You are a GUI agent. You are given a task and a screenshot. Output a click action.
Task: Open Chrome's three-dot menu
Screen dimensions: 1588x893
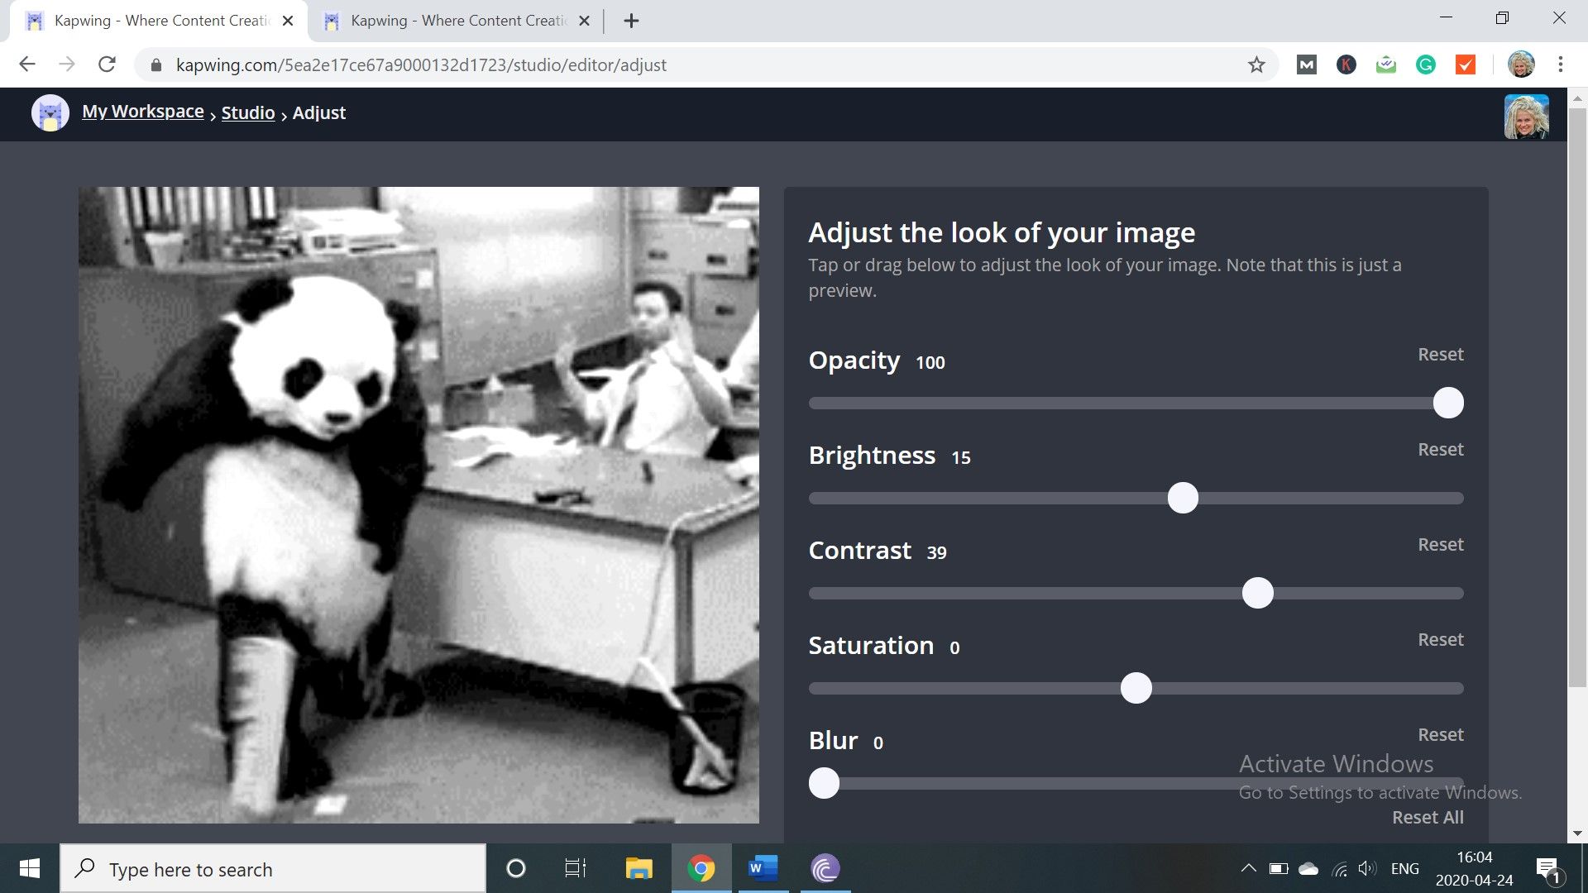(1560, 64)
